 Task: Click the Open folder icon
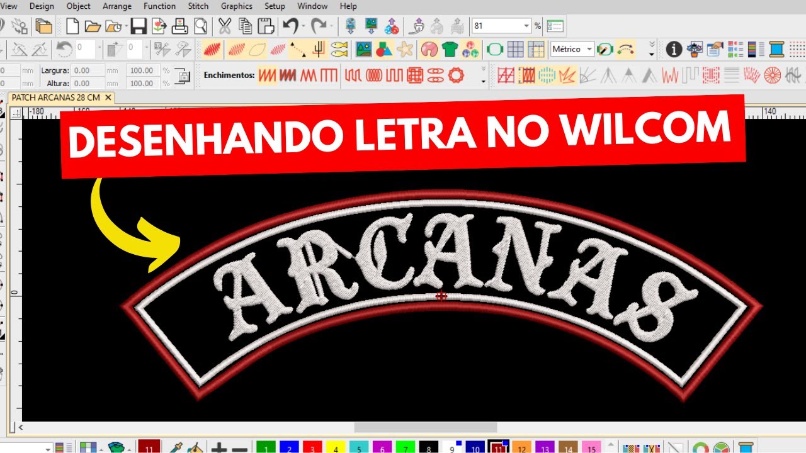93,26
